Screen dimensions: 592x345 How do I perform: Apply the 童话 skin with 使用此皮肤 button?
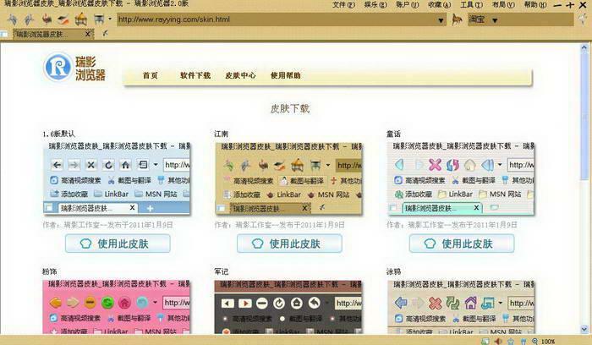(462, 244)
